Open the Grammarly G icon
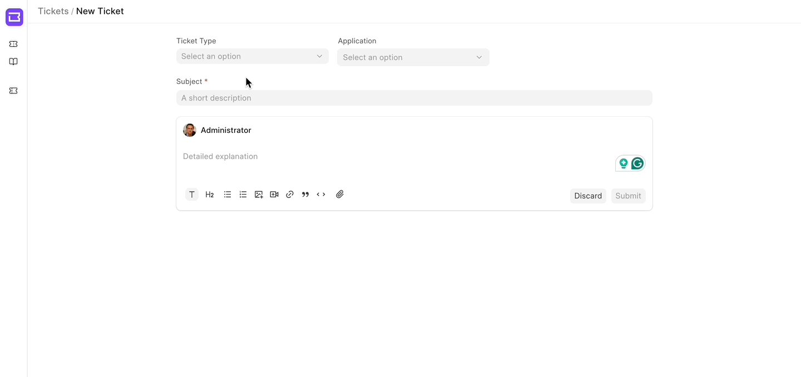This screenshot has height=377, width=801. 637,163
